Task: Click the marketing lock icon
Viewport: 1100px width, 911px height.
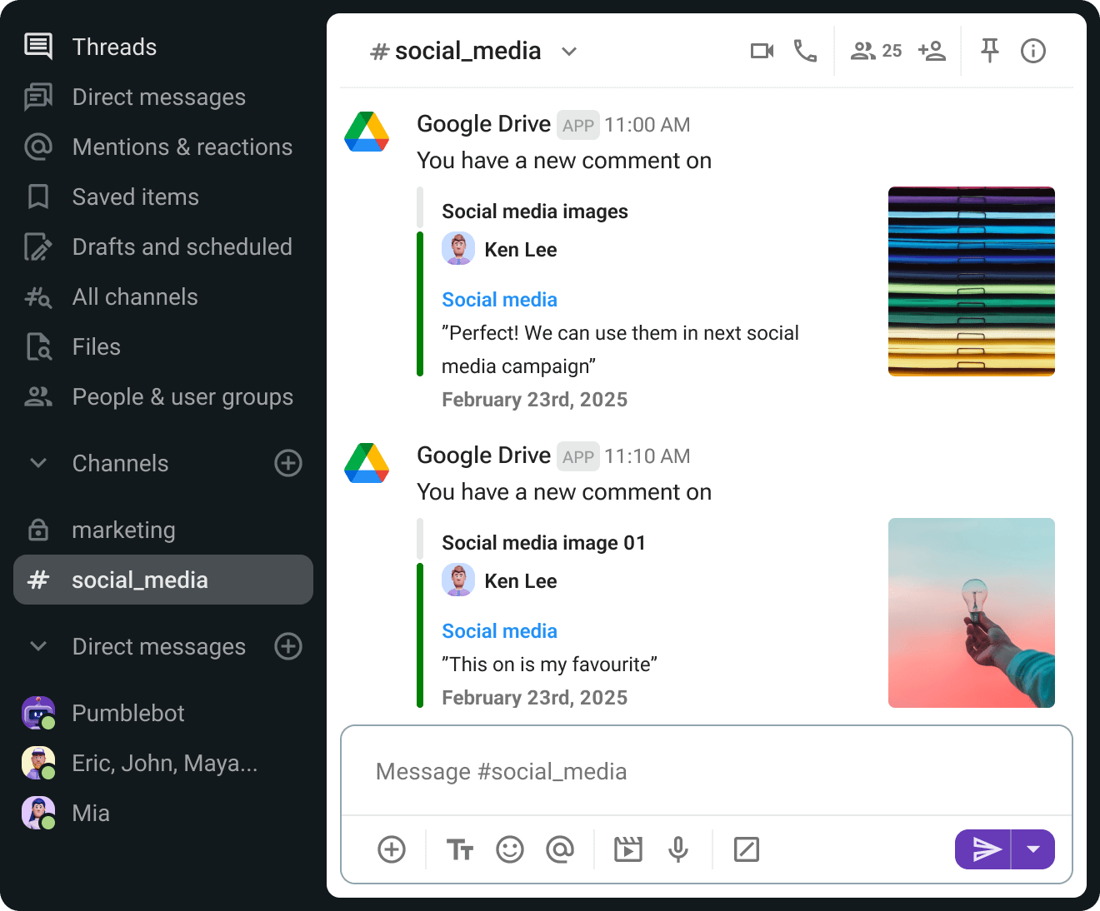Action: tap(38, 530)
